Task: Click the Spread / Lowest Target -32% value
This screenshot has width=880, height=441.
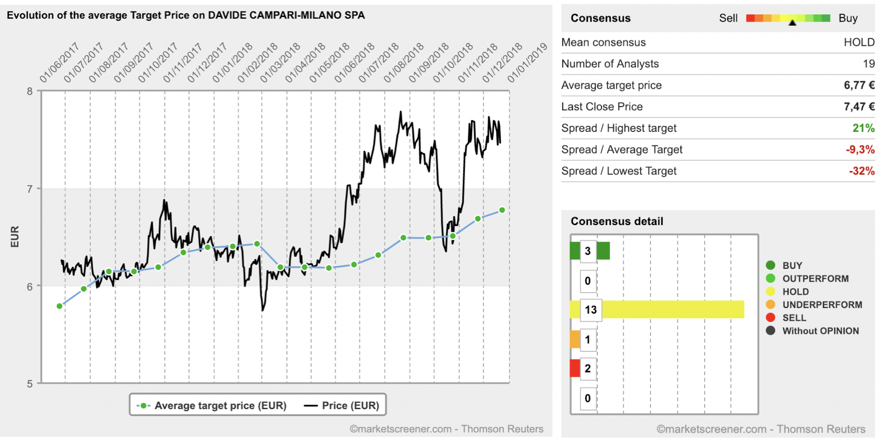Action: 861,171
